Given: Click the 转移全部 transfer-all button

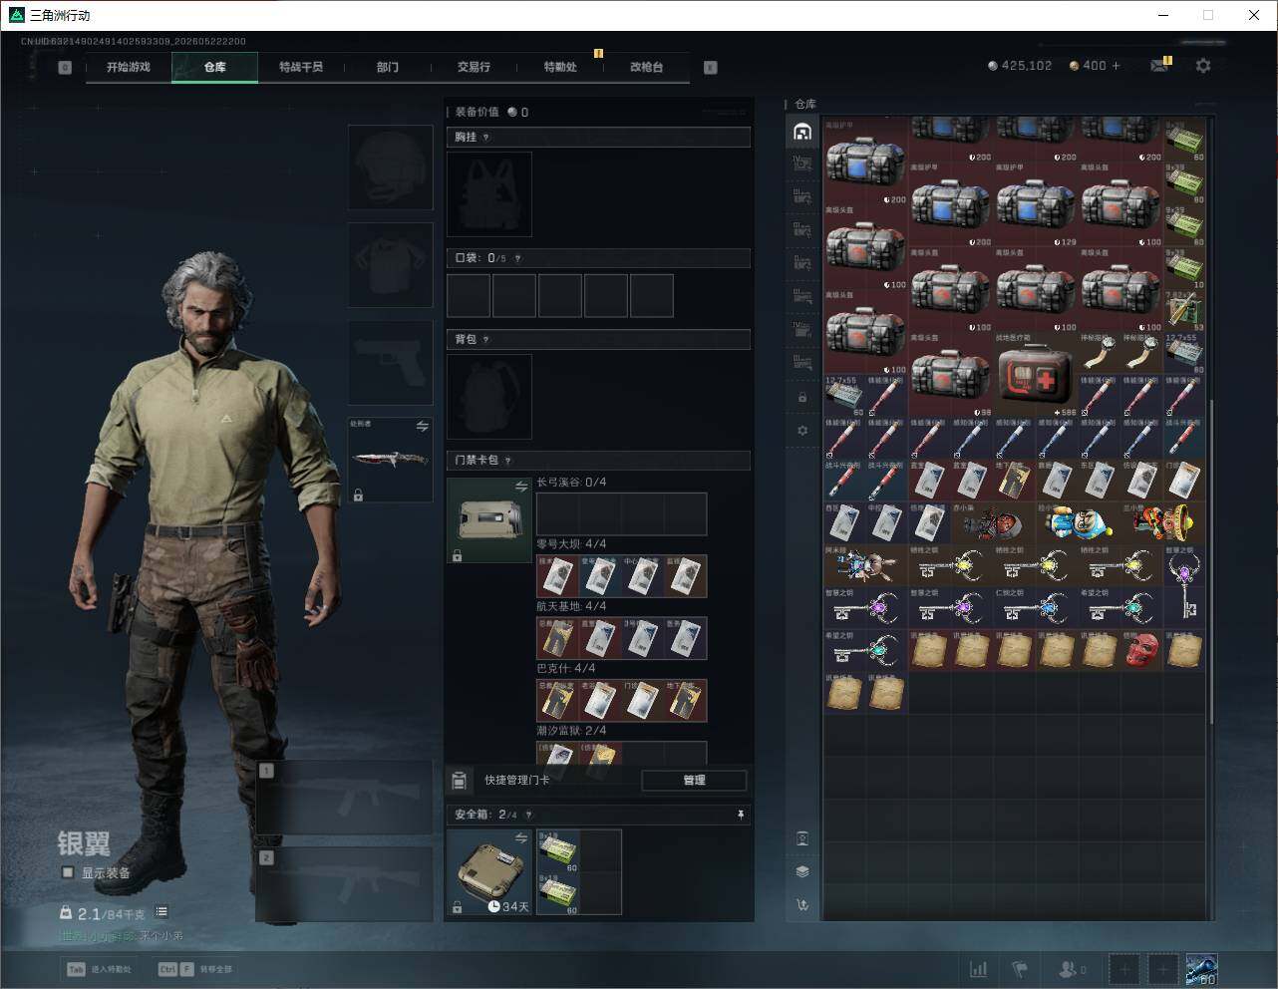Looking at the screenshot, I should (195, 969).
